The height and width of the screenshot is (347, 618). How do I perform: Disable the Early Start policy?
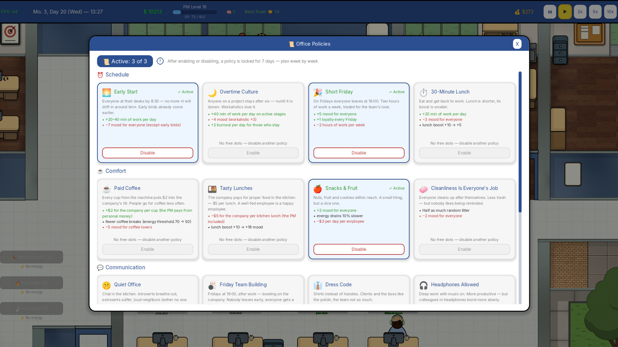pos(147,153)
